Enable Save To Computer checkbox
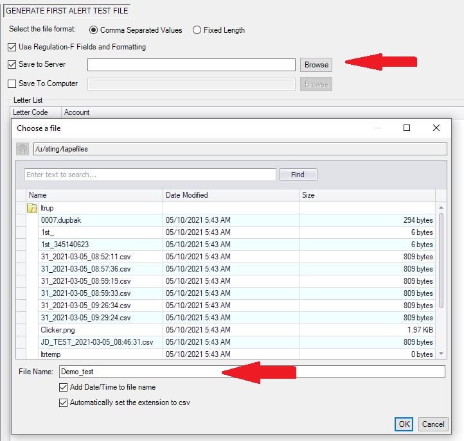Viewport: 464px width, 441px height. 12,83
